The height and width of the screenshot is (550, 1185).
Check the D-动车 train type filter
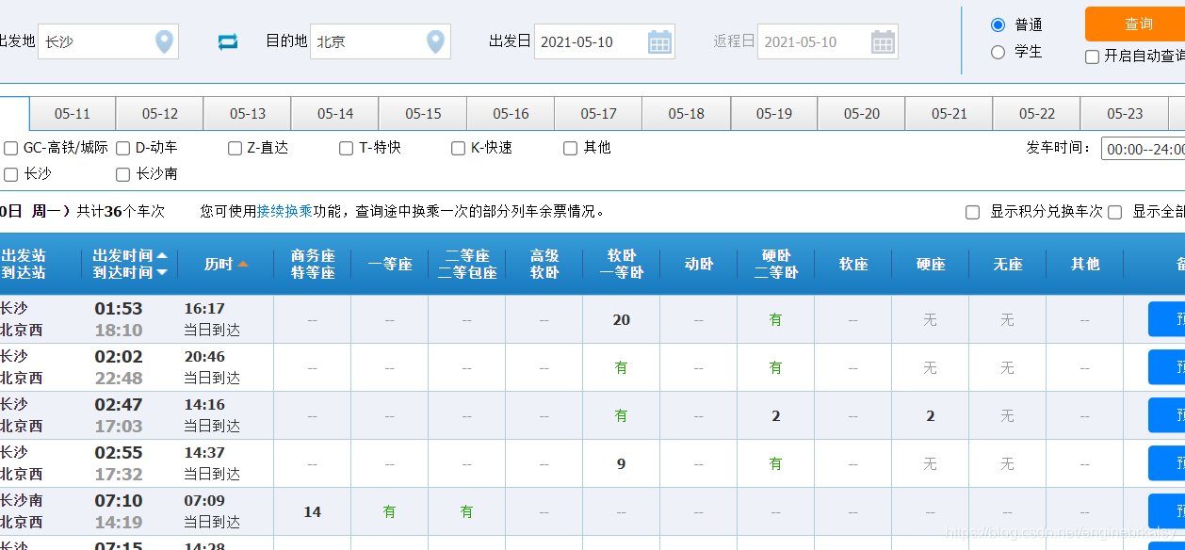click(x=123, y=148)
